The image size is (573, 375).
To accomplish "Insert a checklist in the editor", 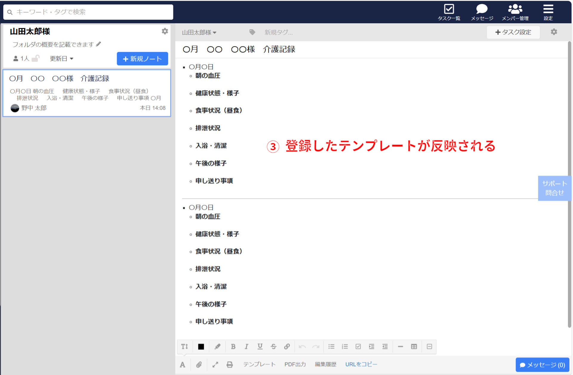I will (358, 346).
